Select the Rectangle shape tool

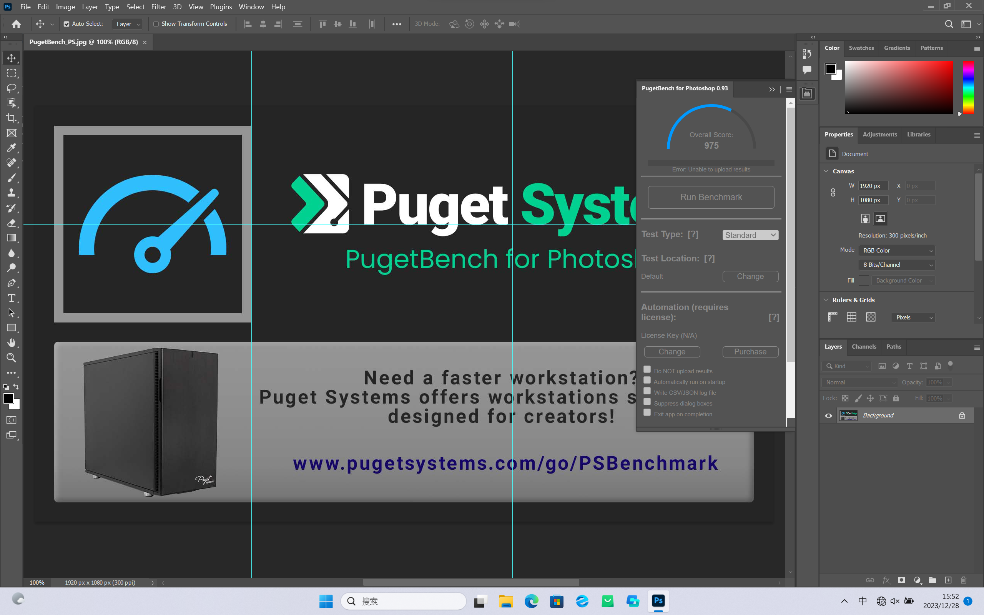coord(12,328)
